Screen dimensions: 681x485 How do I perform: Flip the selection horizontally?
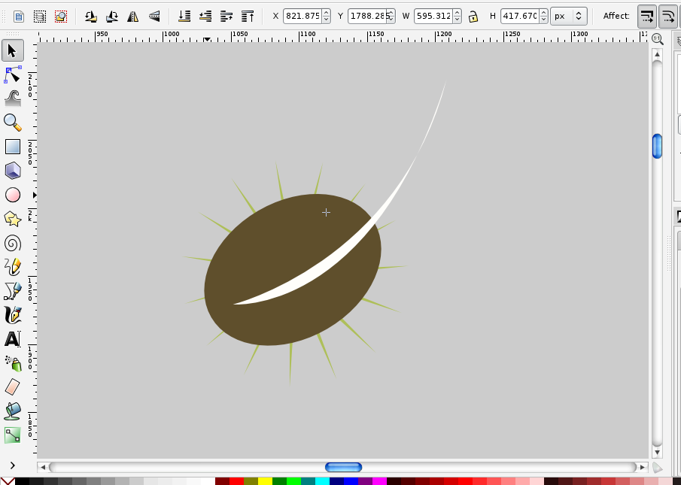pos(134,15)
